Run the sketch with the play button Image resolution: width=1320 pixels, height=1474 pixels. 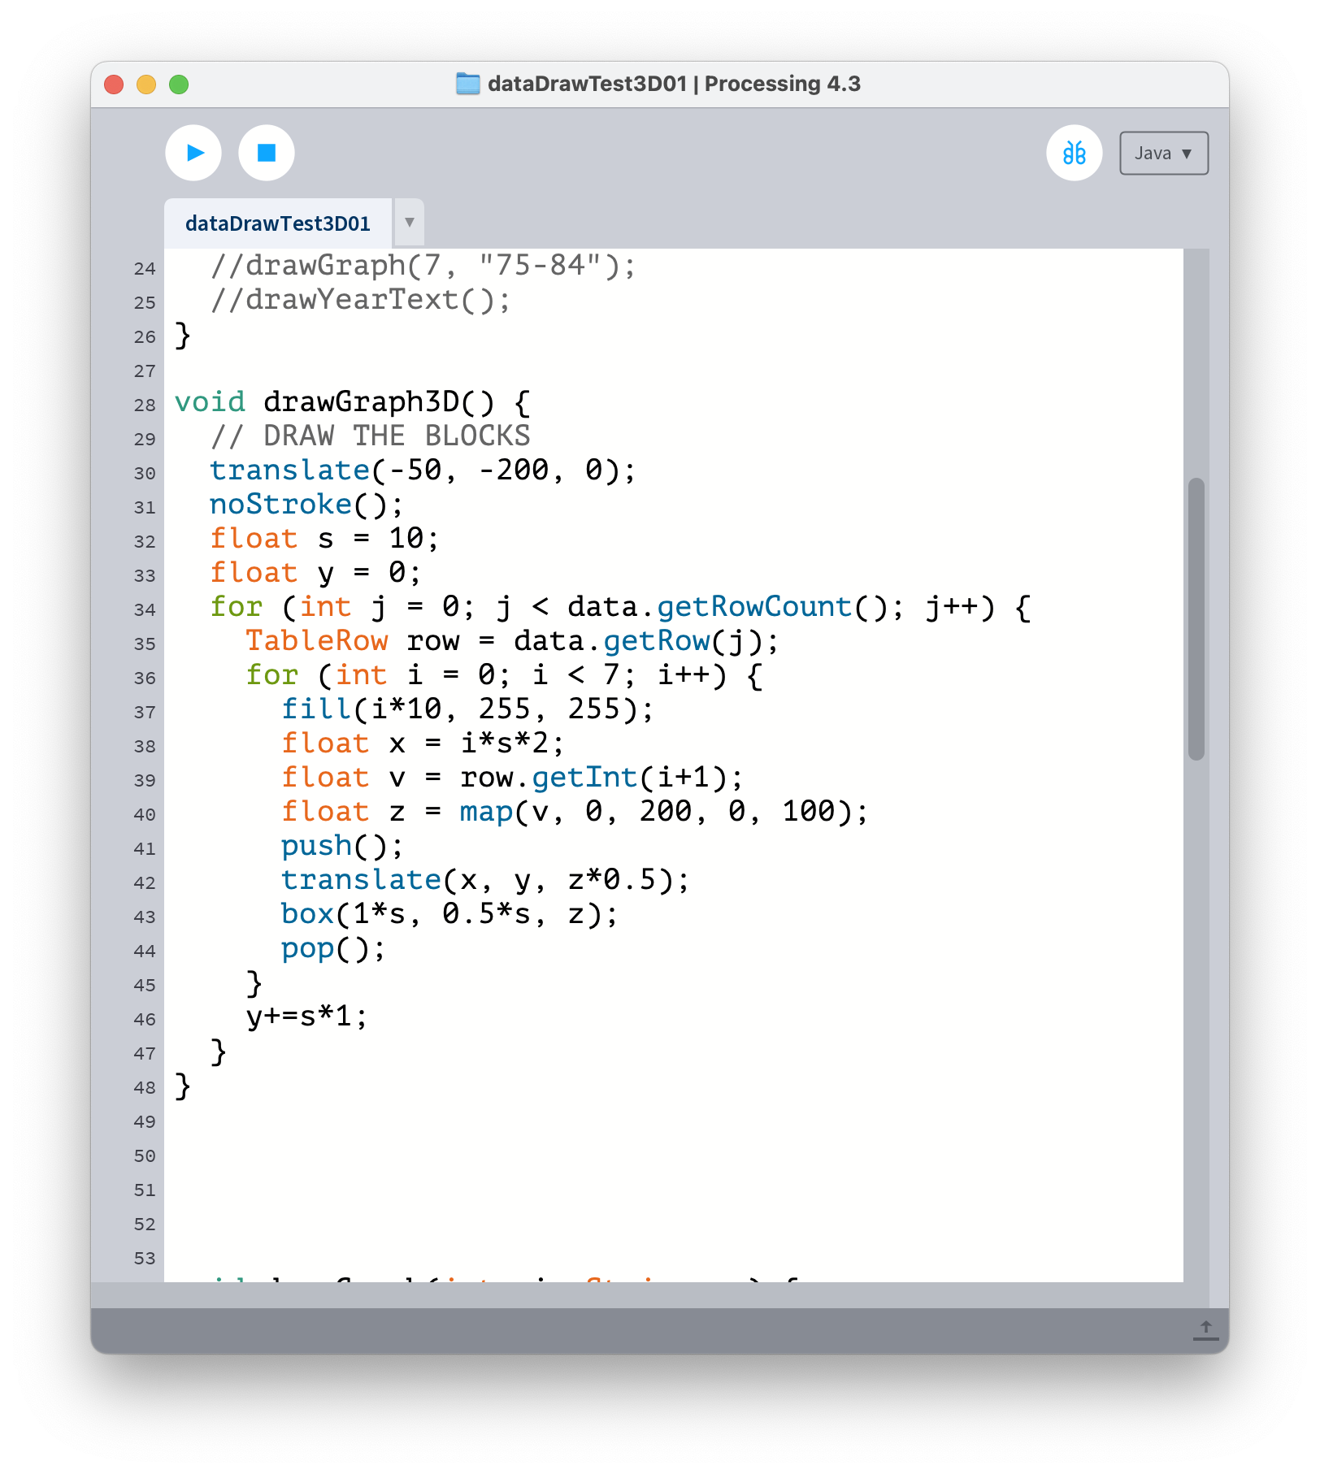click(x=193, y=153)
